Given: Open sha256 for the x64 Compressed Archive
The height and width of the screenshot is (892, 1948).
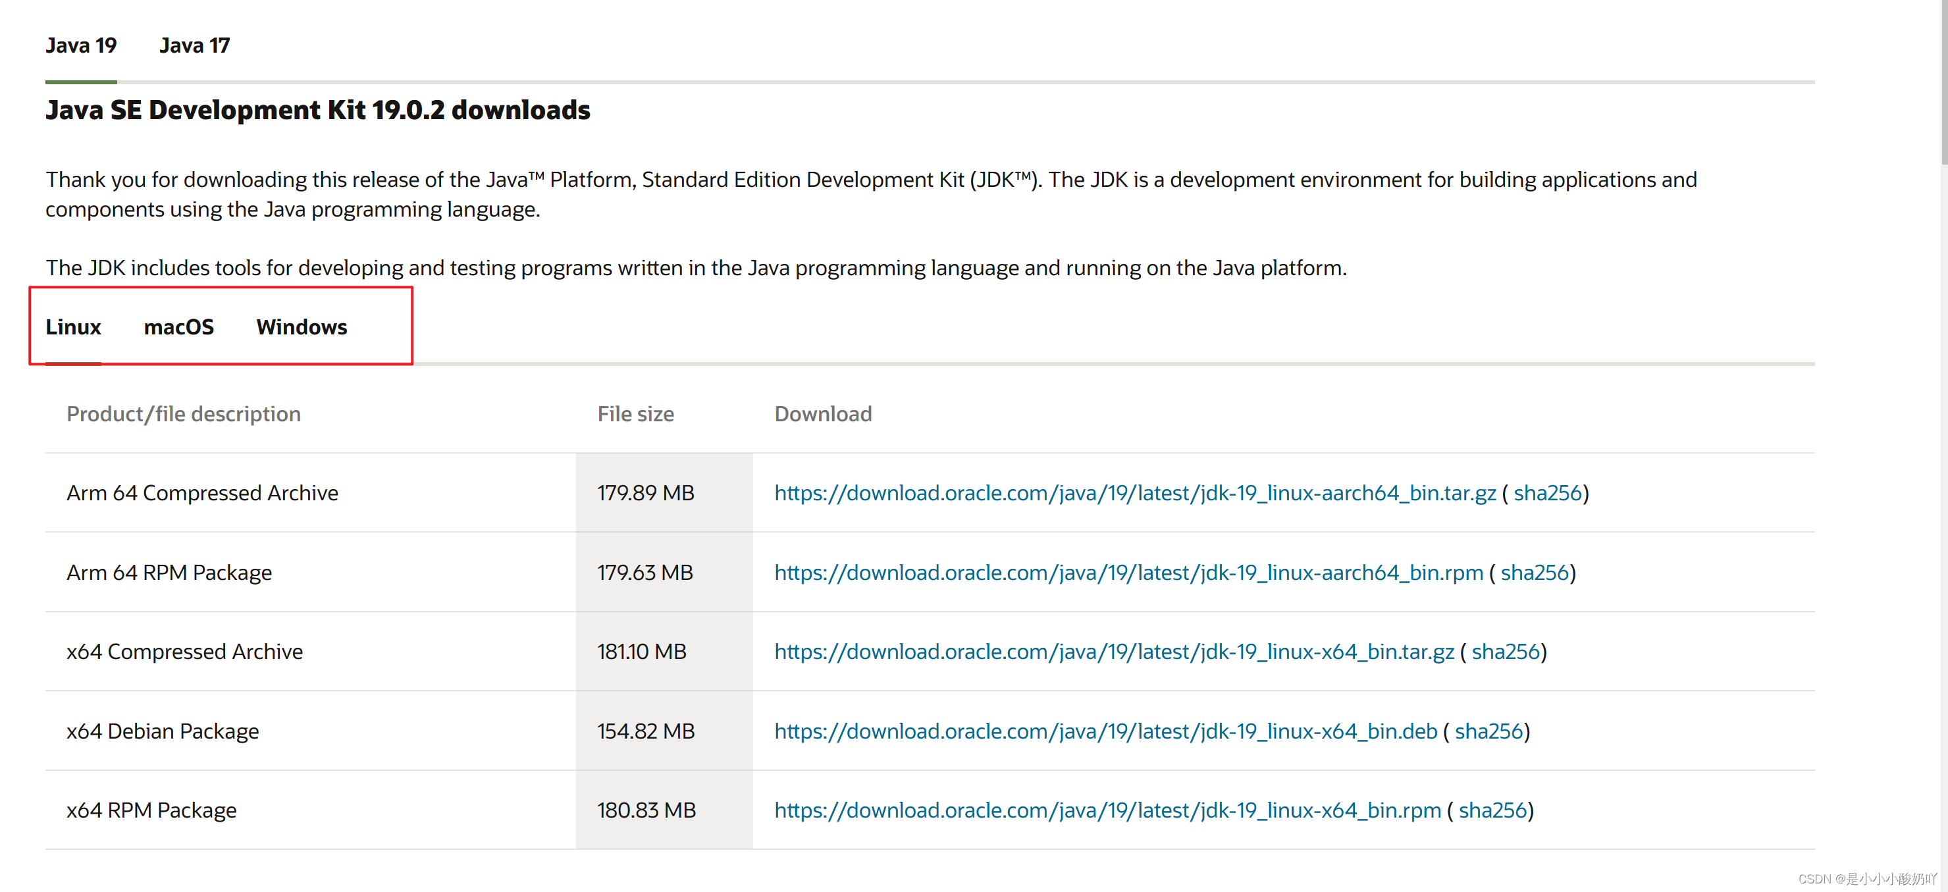Looking at the screenshot, I should click(x=1505, y=652).
